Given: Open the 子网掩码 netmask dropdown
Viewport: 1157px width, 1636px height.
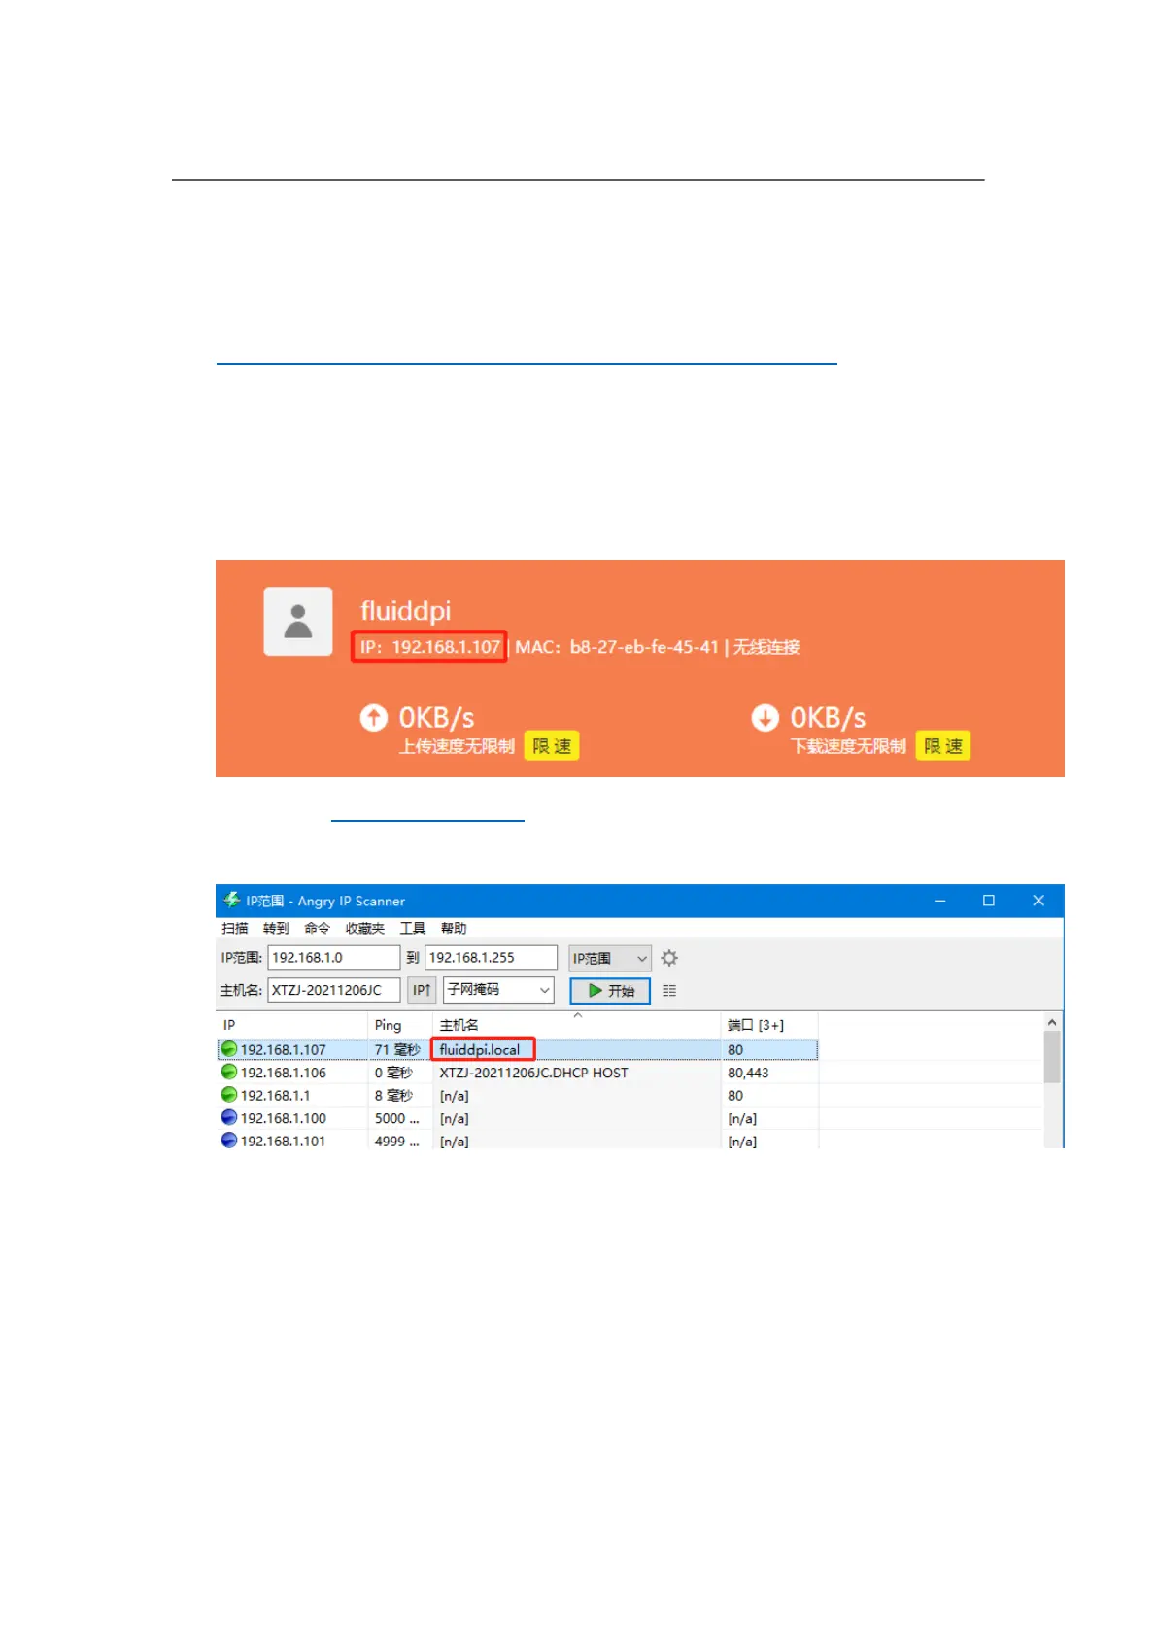Looking at the screenshot, I should coord(498,990).
